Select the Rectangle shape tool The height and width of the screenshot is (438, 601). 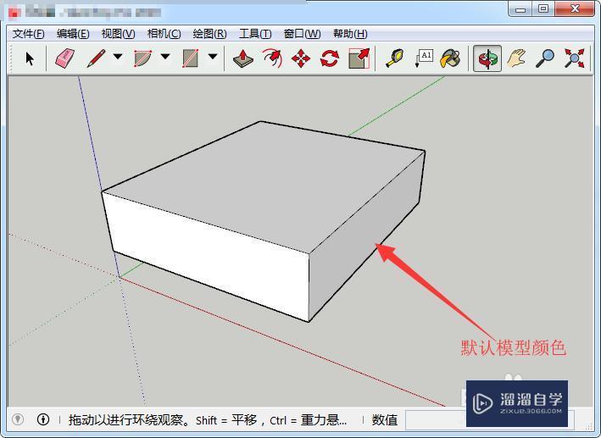tap(190, 58)
